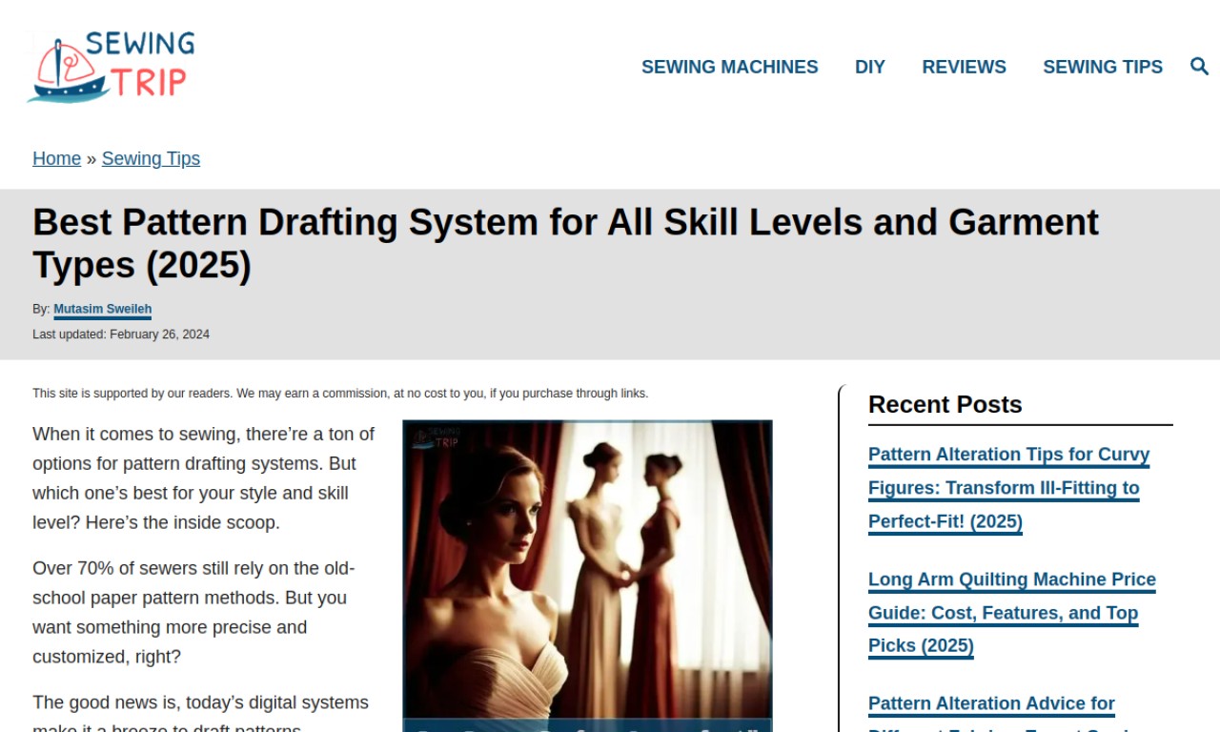
Task: Click the Best Pattern Drafting System headline
Action: [565, 243]
